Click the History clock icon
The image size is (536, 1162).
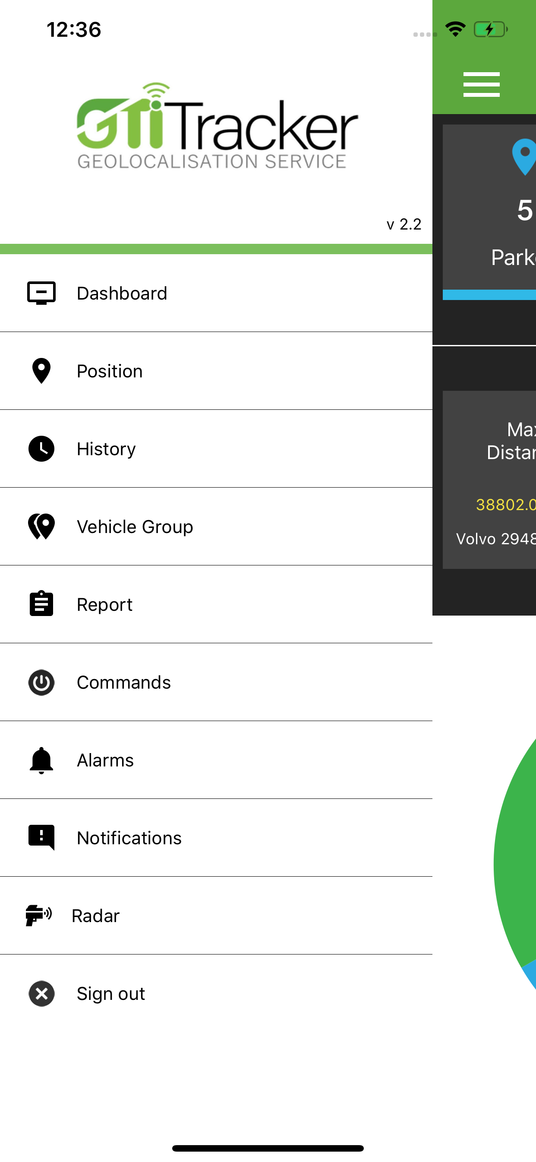[x=41, y=449]
